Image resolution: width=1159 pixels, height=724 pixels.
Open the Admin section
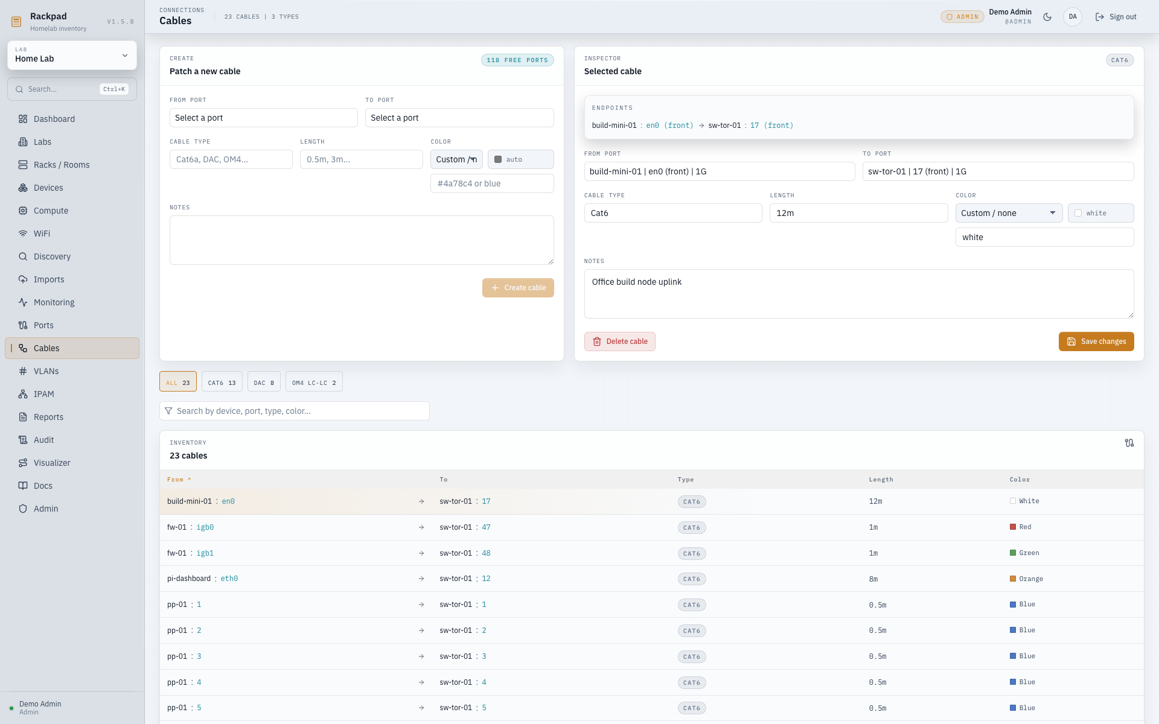pos(72,509)
